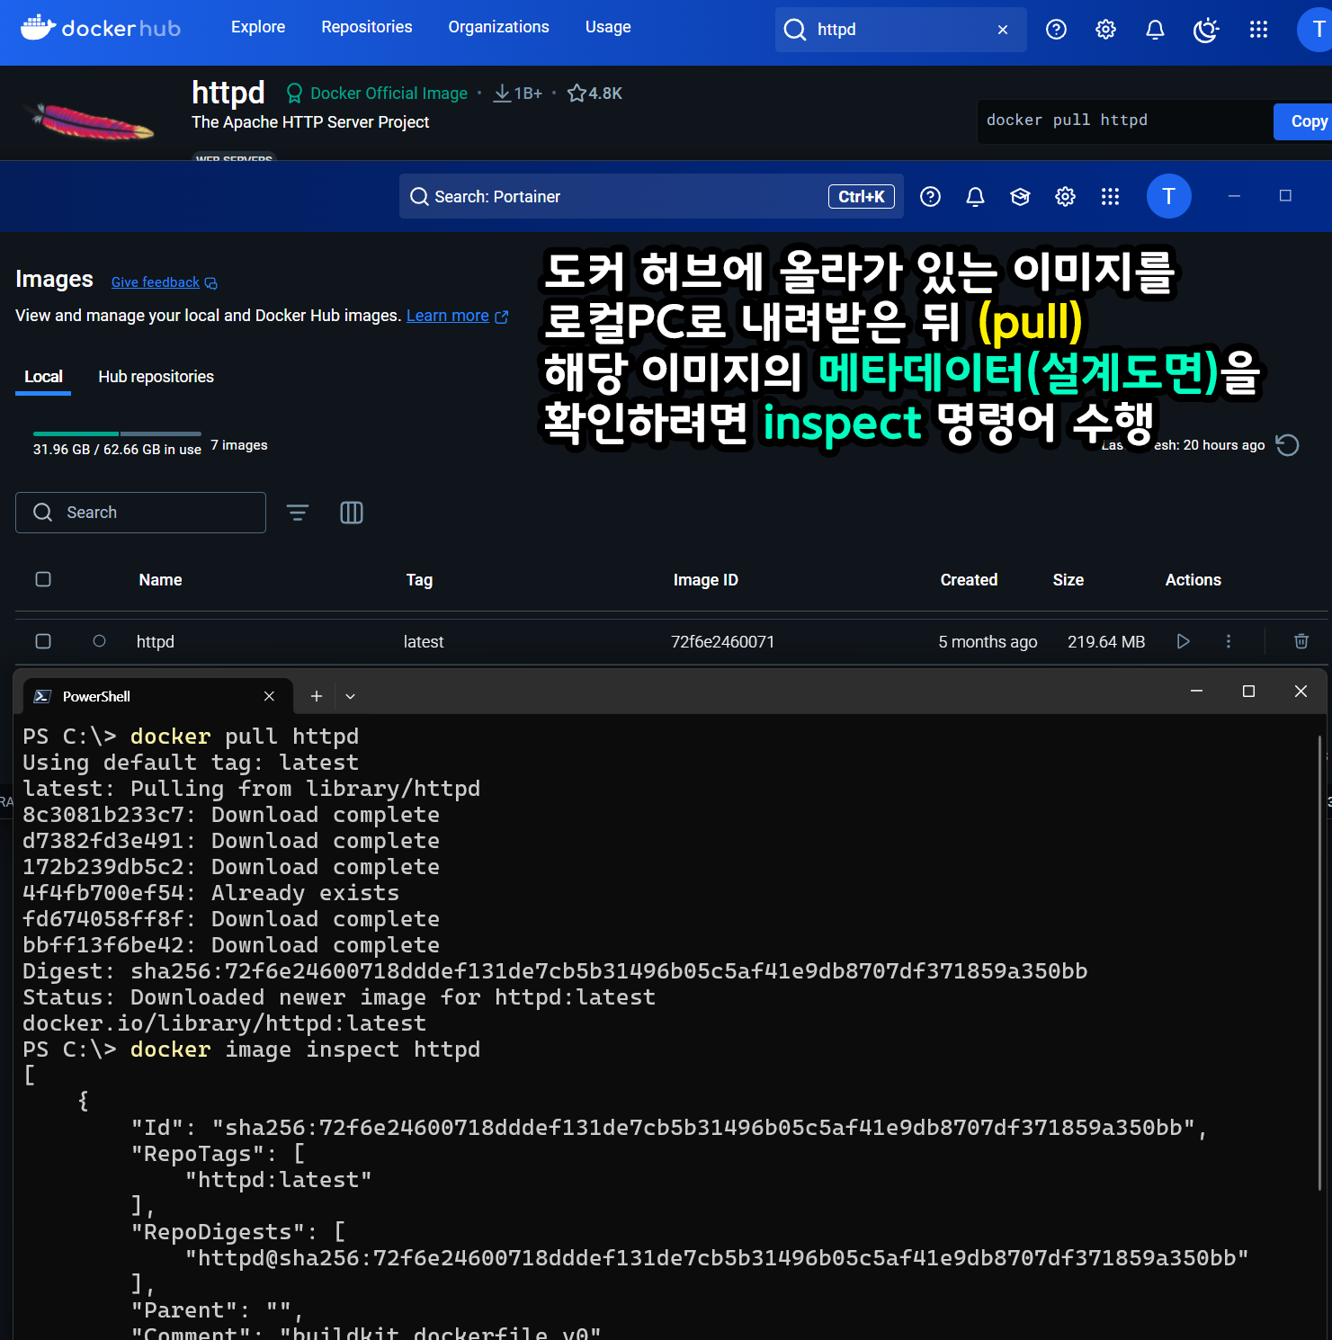
Task: Sort images by Created column
Action: coord(969,580)
